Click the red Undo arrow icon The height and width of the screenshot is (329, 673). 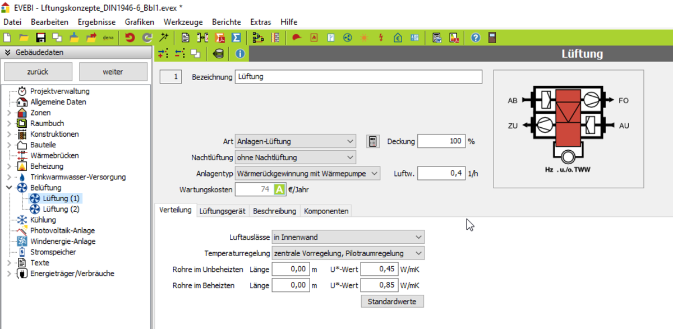[x=130, y=38]
